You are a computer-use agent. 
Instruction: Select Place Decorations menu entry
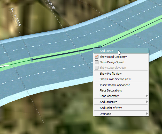click(x=121, y=90)
